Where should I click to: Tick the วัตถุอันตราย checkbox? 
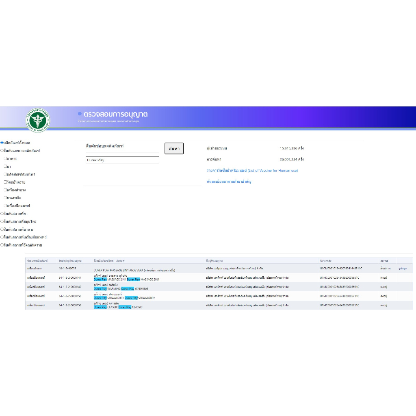5,182
